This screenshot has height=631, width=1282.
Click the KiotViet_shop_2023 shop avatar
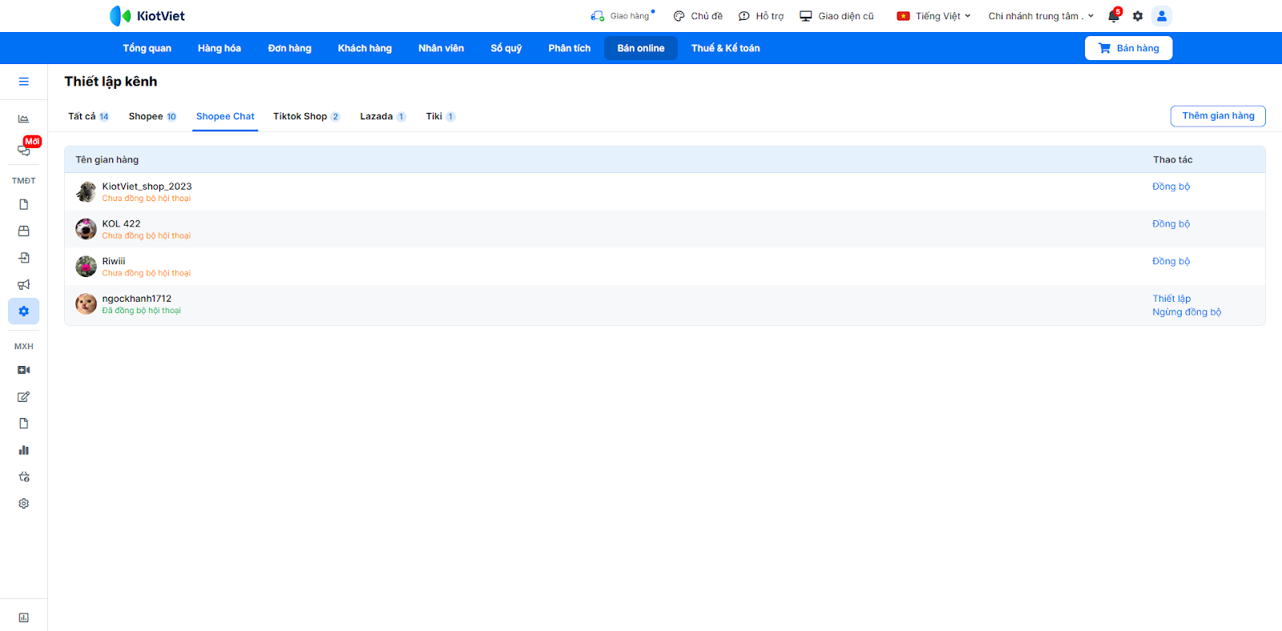point(86,192)
